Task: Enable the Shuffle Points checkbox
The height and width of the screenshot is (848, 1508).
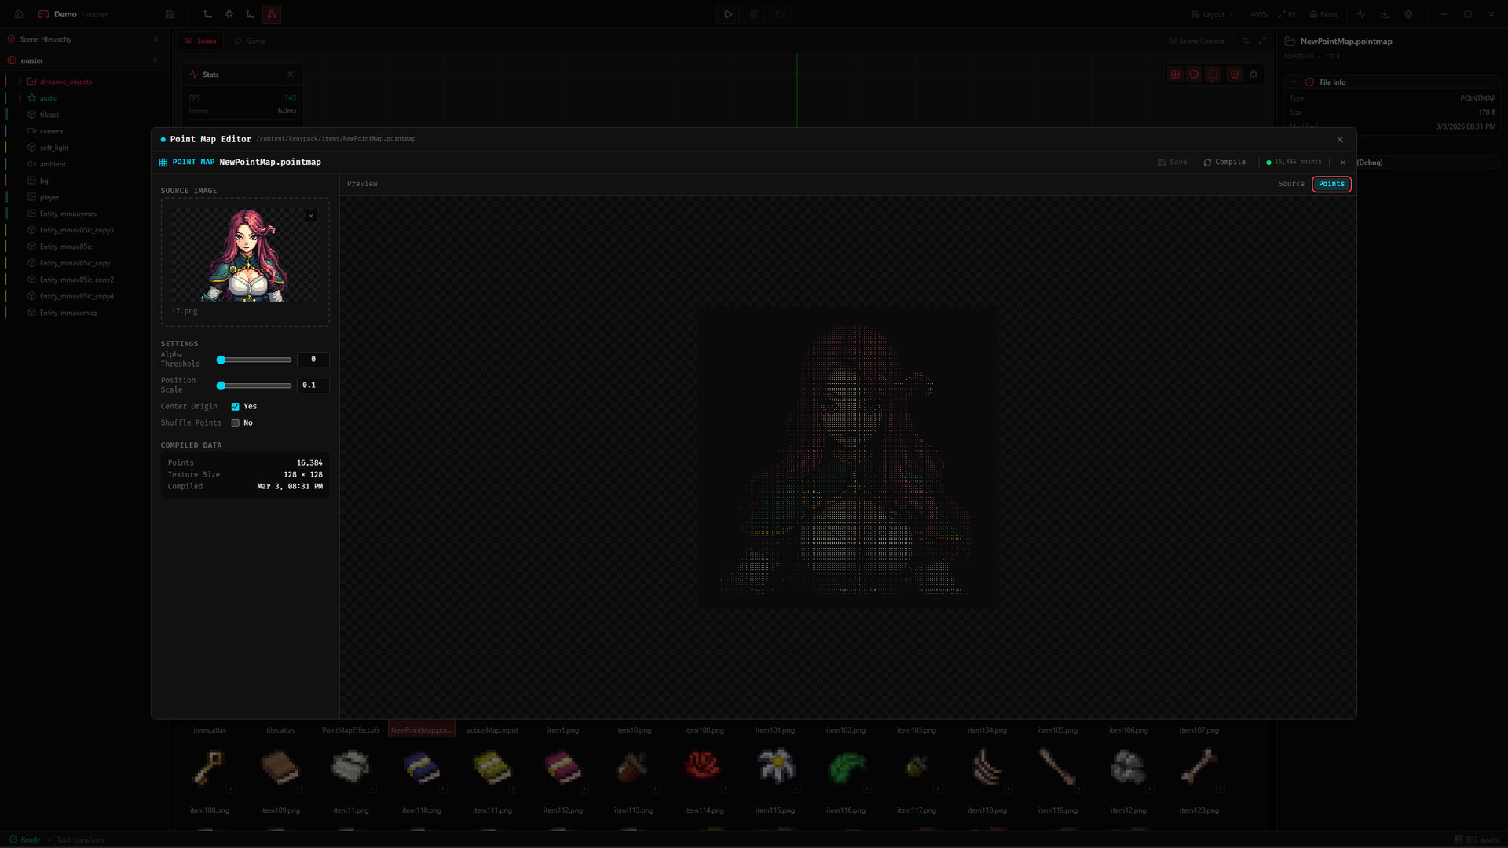Action: pyautogui.click(x=235, y=423)
